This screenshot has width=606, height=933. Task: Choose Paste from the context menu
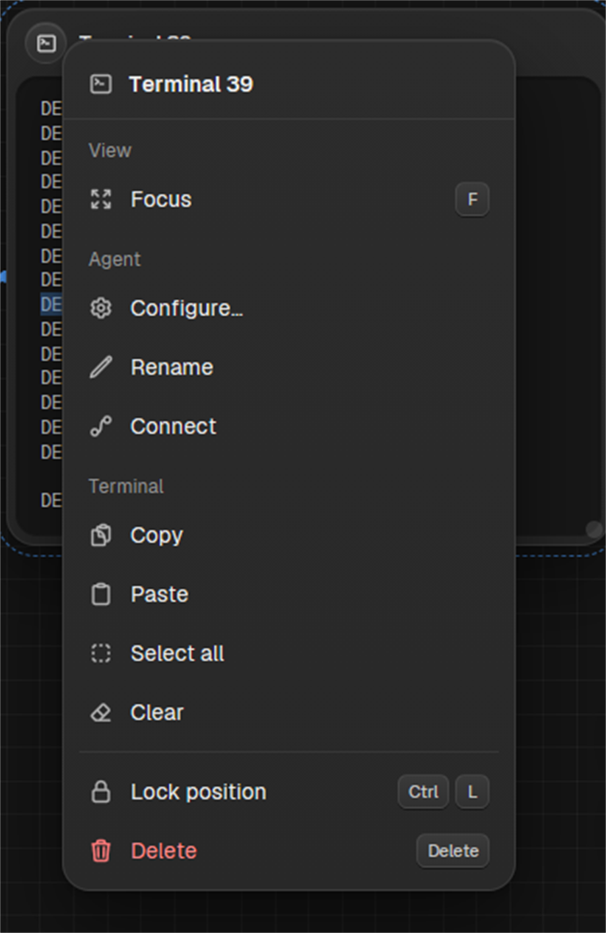289,594
